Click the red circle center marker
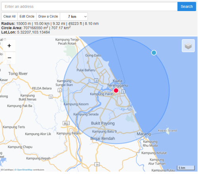This screenshot has width=198, height=174. pos(116,91)
